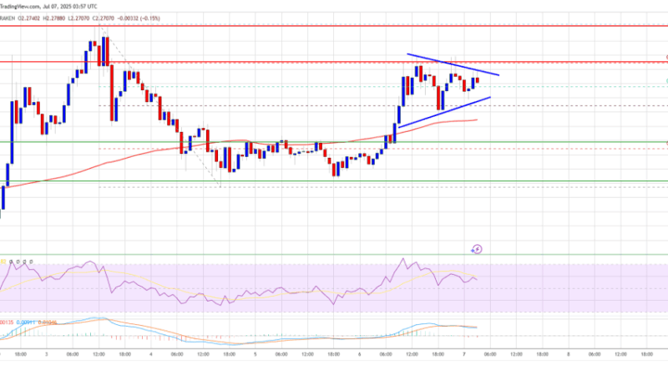
Task: Click the high value H2.27880
Action: click(x=54, y=18)
